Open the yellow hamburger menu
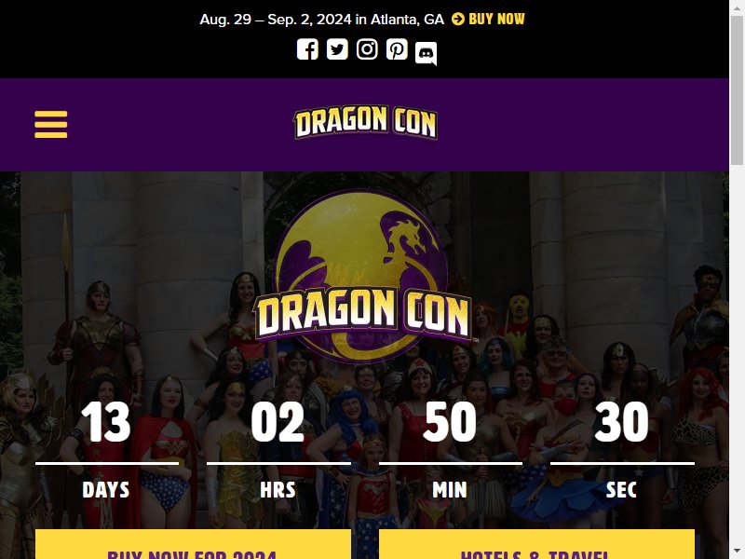The image size is (745, 559). tap(51, 125)
